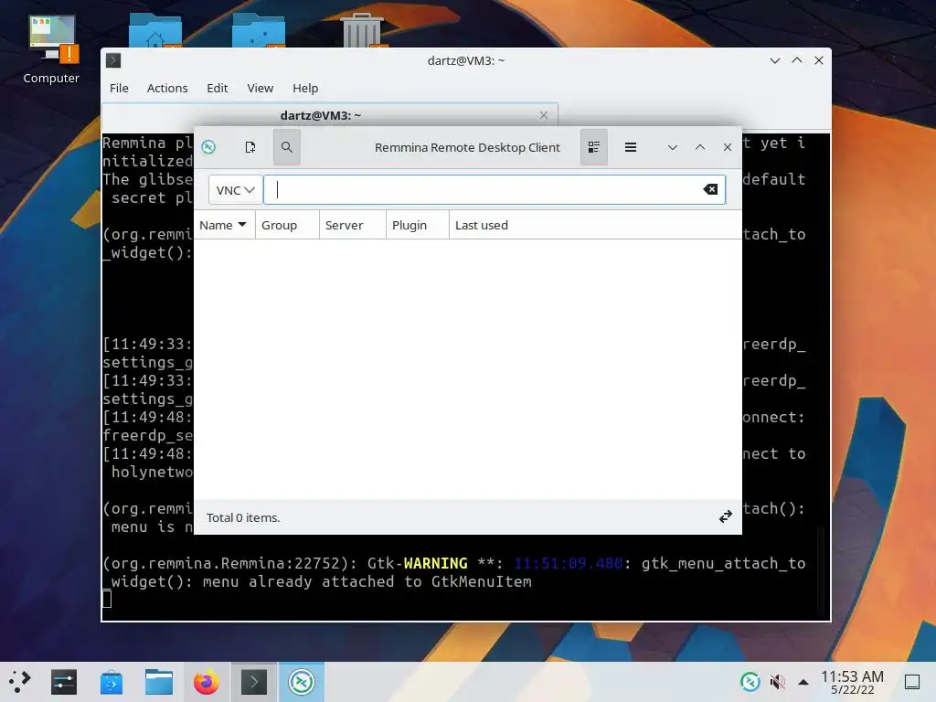The width and height of the screenshot is (936, 702).
Task: Close the Remmina Remote Desktop Client window
Action: 727,147
